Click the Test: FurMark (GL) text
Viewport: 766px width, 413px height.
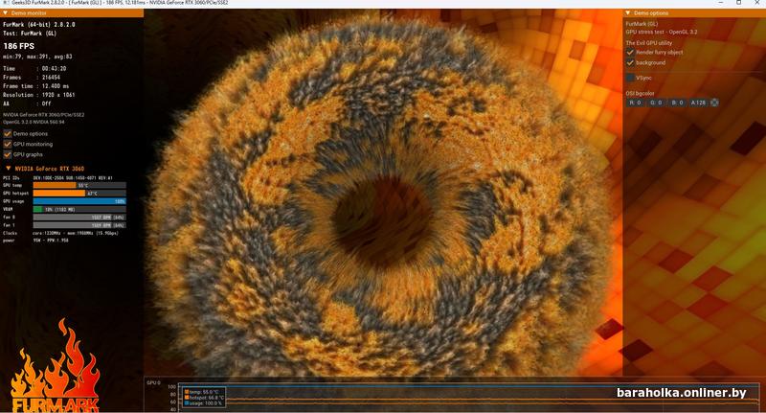click(x=30, y=34)
